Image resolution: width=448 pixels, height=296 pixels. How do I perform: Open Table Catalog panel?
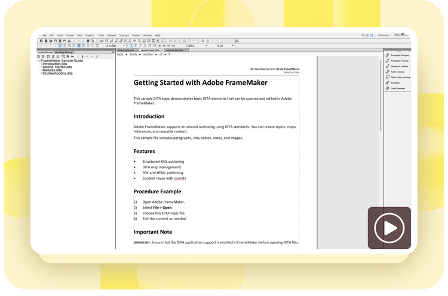click(395, 72)
